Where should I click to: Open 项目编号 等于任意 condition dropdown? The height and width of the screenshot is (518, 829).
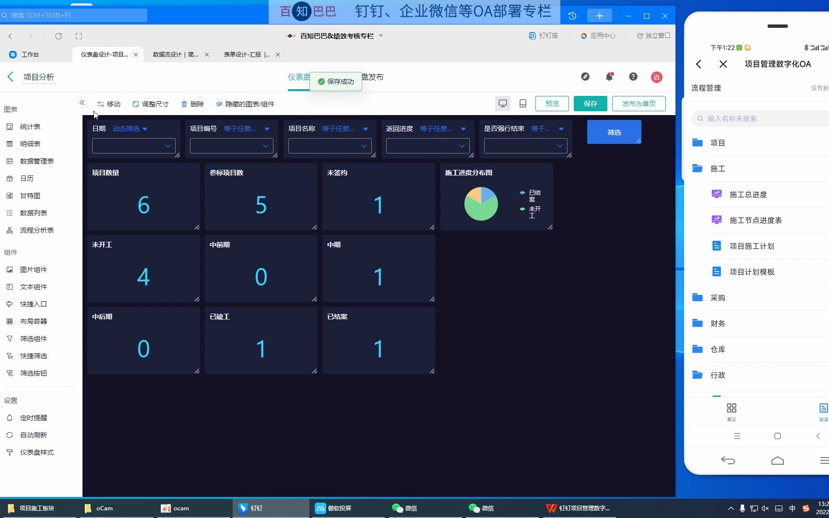coord(247,129)
